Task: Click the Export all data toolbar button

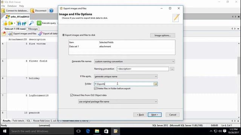Action: pos(48,33)
